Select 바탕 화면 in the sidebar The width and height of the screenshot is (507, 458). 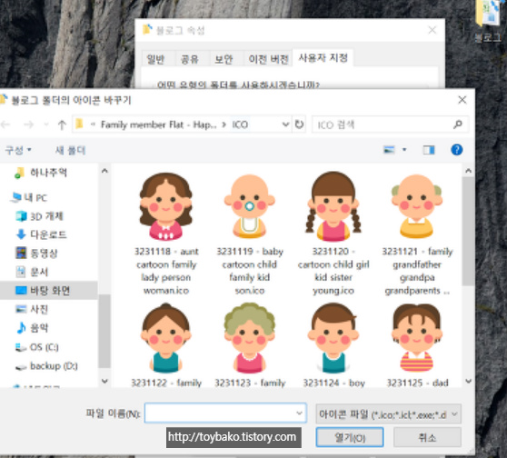click(48, 291)
